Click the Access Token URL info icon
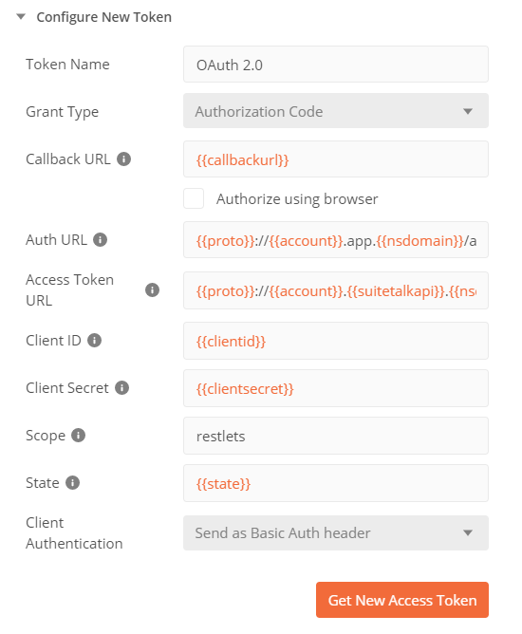 pos(152,289)
